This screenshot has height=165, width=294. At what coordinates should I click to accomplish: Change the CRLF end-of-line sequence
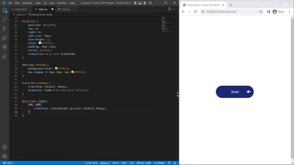coord(124,163)
